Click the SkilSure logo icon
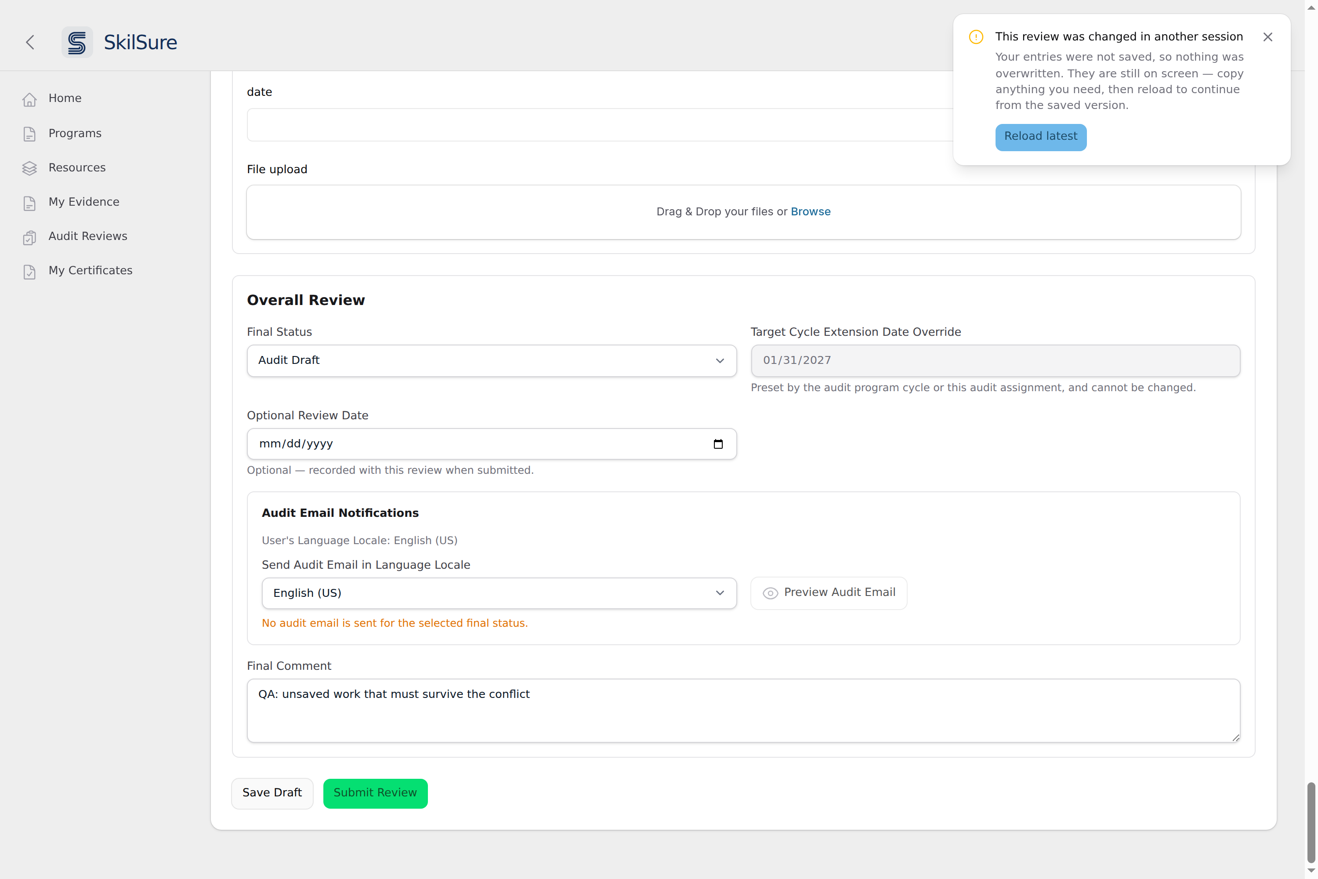 coord(77,42)
